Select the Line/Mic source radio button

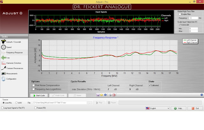[x=4, y=103]
